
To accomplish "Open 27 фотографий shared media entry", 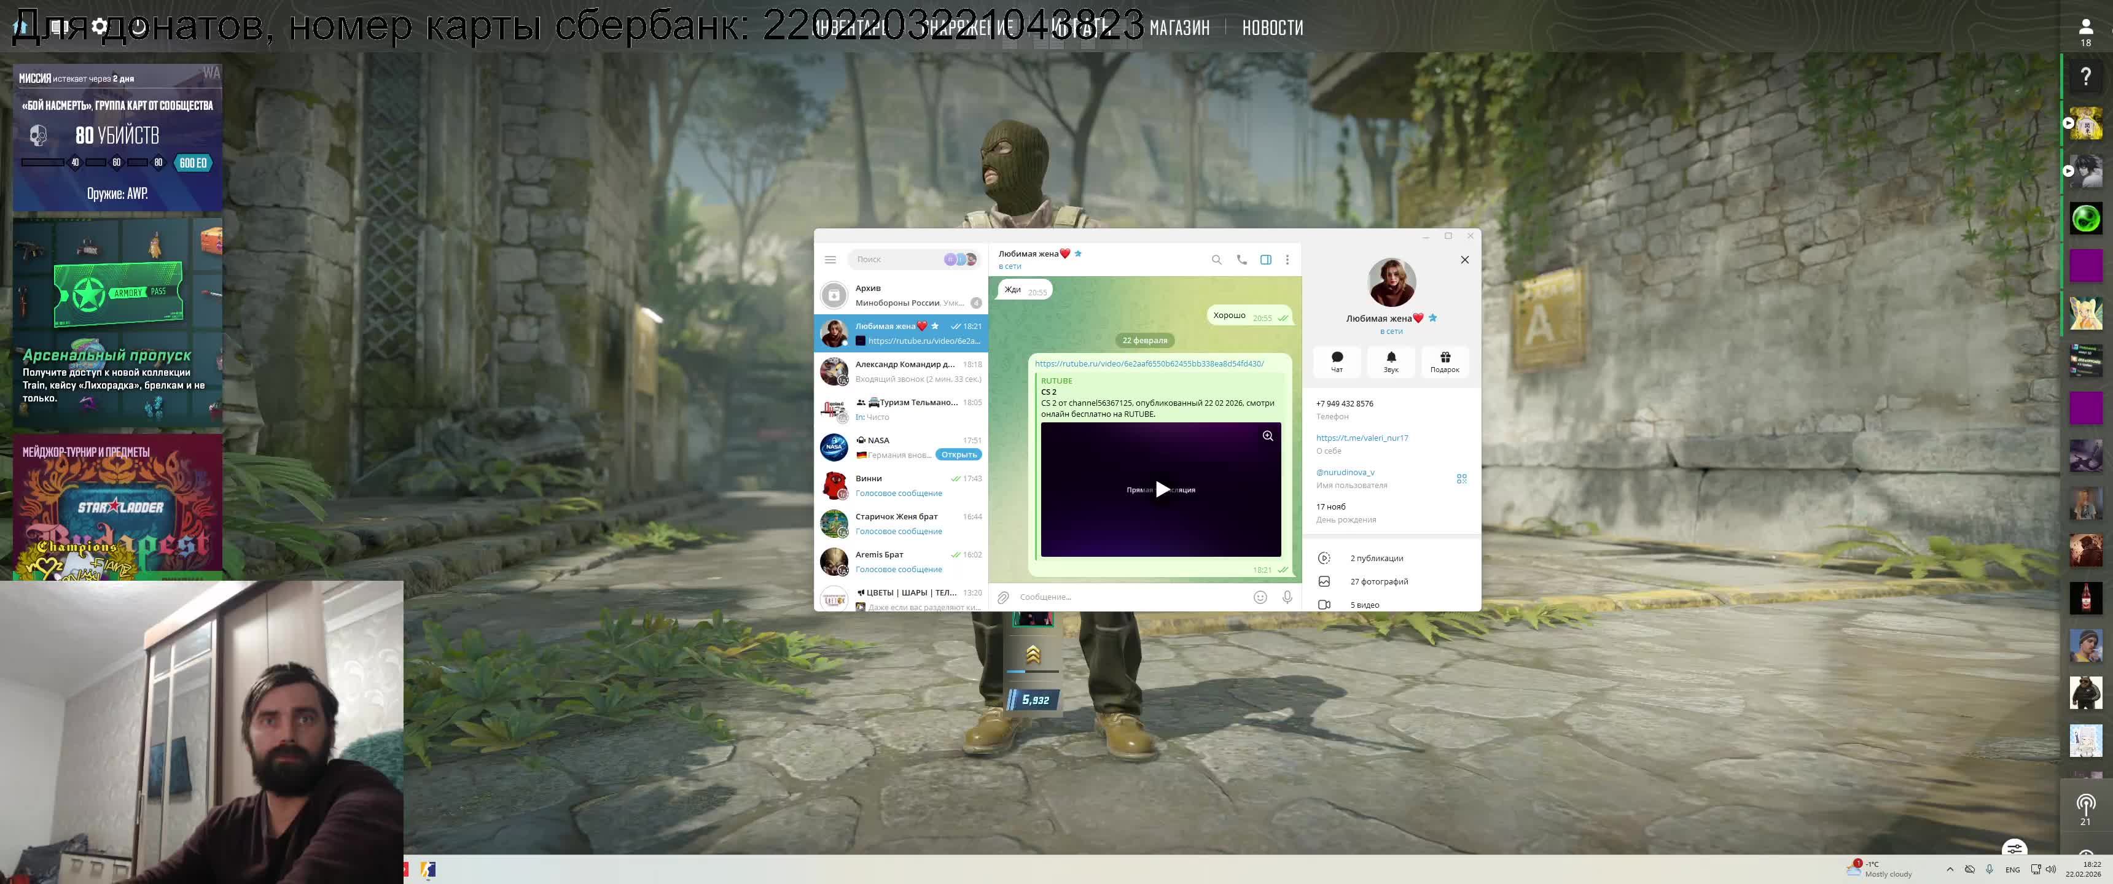I will click(x=1378, y=581).
